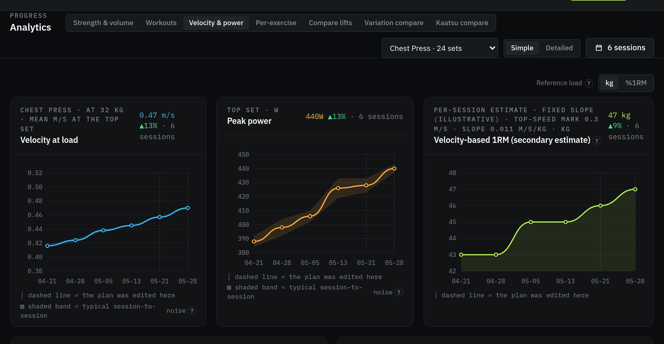Open the Kaatsu compare tab

pos(462,23)
